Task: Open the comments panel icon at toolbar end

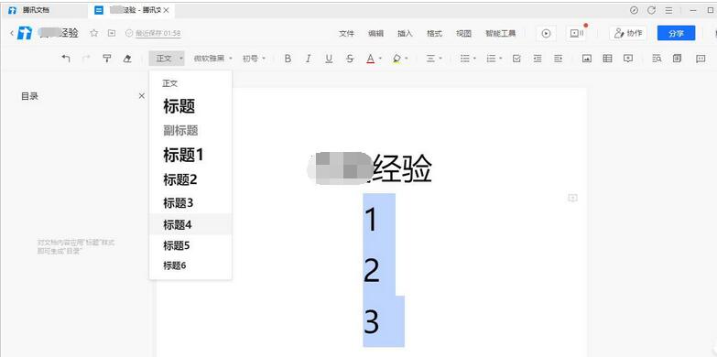Action: click(701, 59)
